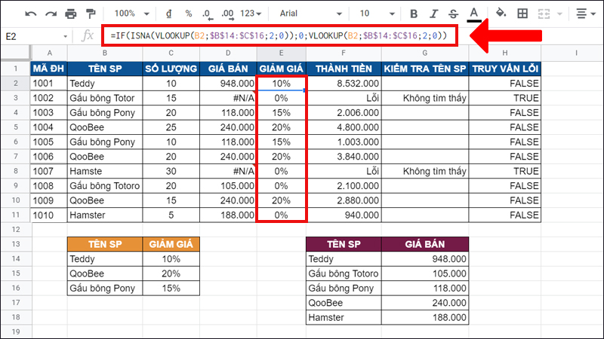
Task: Open the 123 number format menu
Action: 251,14
